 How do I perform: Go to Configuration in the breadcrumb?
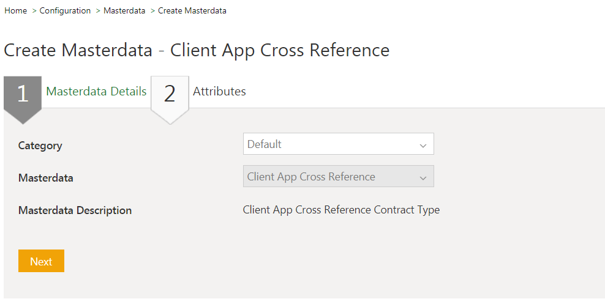click(65, 11)
